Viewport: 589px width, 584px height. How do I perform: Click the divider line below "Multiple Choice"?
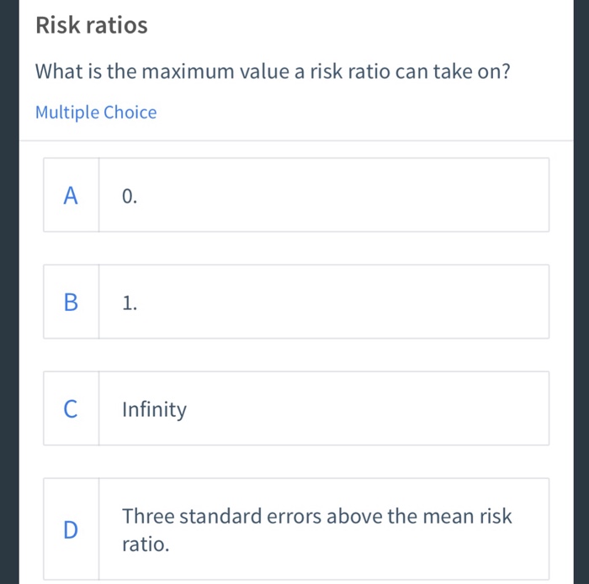click(x=294, y=140)
